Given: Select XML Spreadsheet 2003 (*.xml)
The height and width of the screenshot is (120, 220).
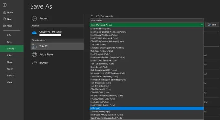Looking at the screenshot, I should pos(147,70).
